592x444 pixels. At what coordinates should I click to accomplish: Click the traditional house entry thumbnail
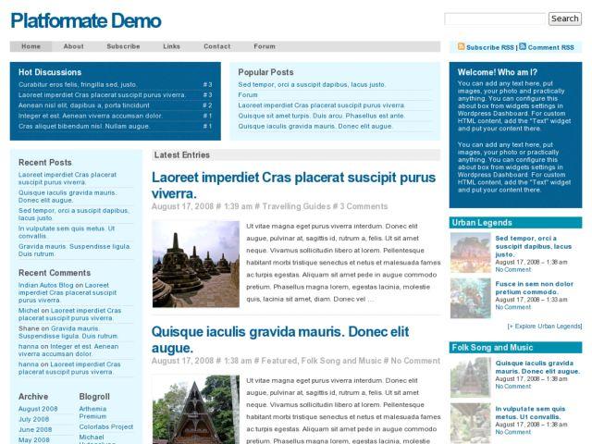[195, 410]
